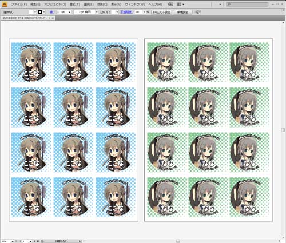Open the 表示(V) menu
The height and width of the screenshot is (243, 286).
[116, 4]
